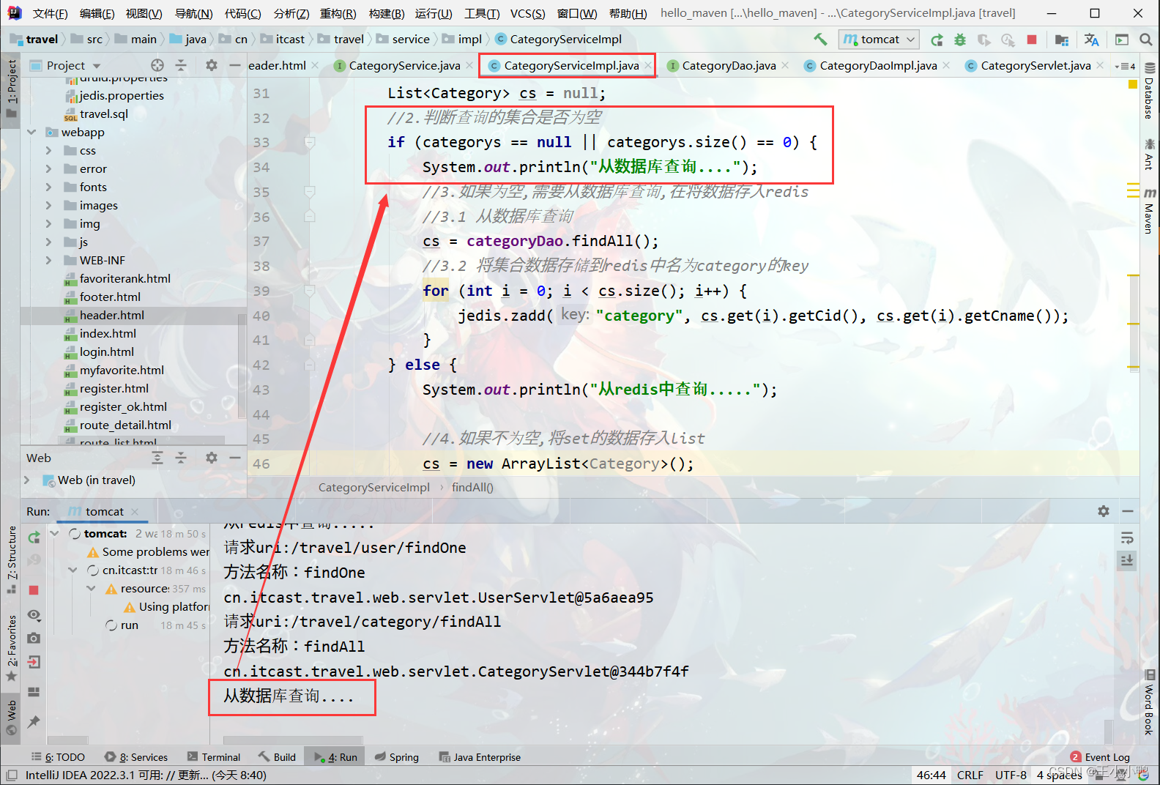This screenshot has width=1160, height=785.
Task: Locate the opened file in Project panel
Action: point(157,65)
